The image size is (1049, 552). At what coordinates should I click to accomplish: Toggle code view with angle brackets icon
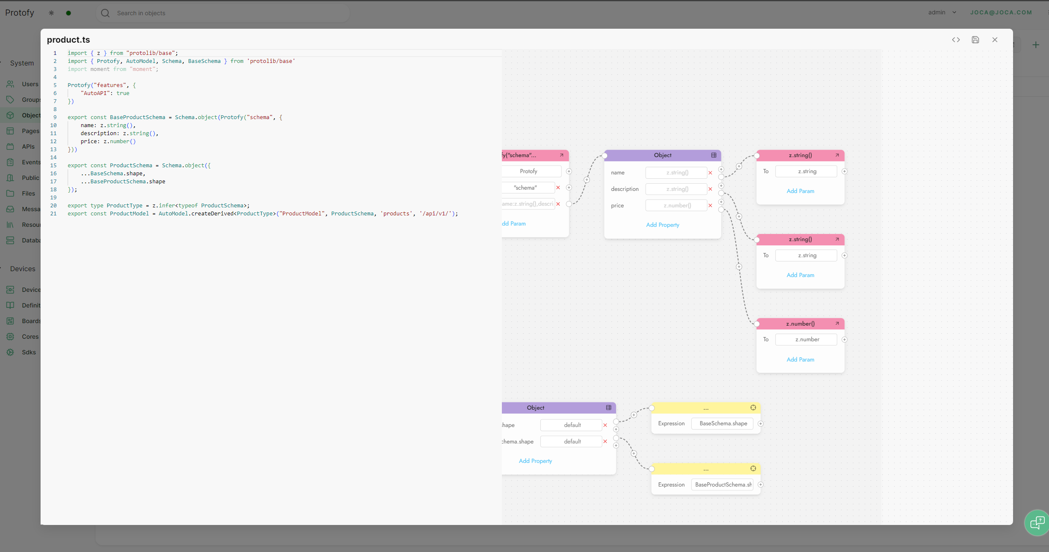click(956, 40)
